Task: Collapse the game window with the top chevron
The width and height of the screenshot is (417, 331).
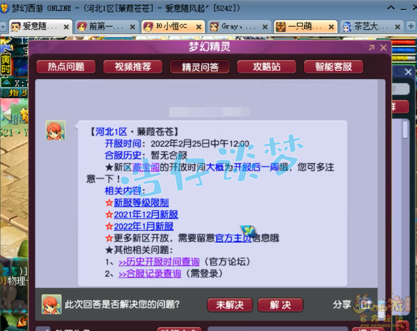Action: point(391,8)
